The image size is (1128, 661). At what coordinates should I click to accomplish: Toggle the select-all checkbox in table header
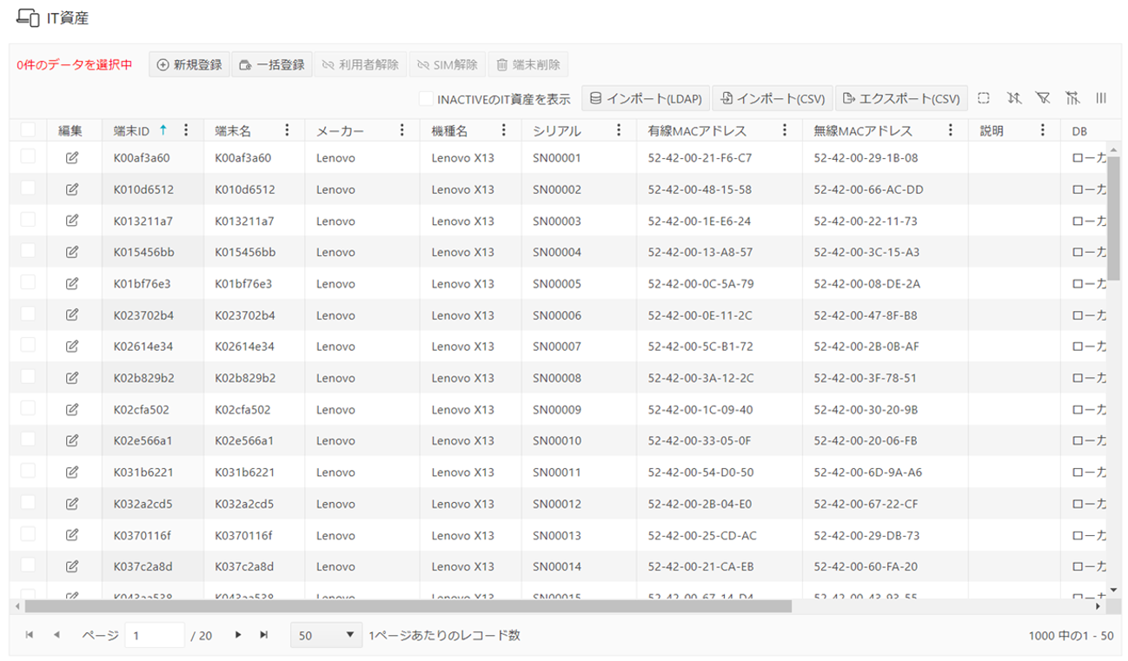click(x=28, y=129)
